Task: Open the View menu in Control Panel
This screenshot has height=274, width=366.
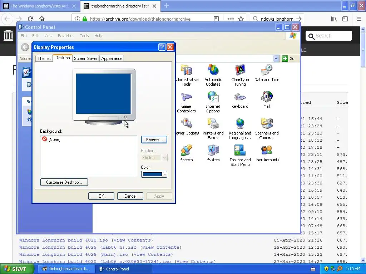Action: point(48,36)
